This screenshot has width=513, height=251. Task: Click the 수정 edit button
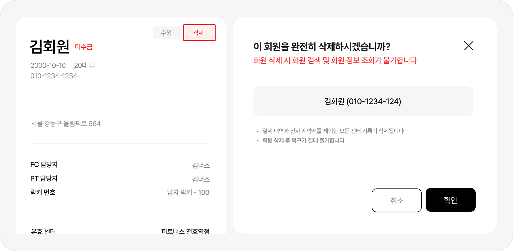[167, 33]
